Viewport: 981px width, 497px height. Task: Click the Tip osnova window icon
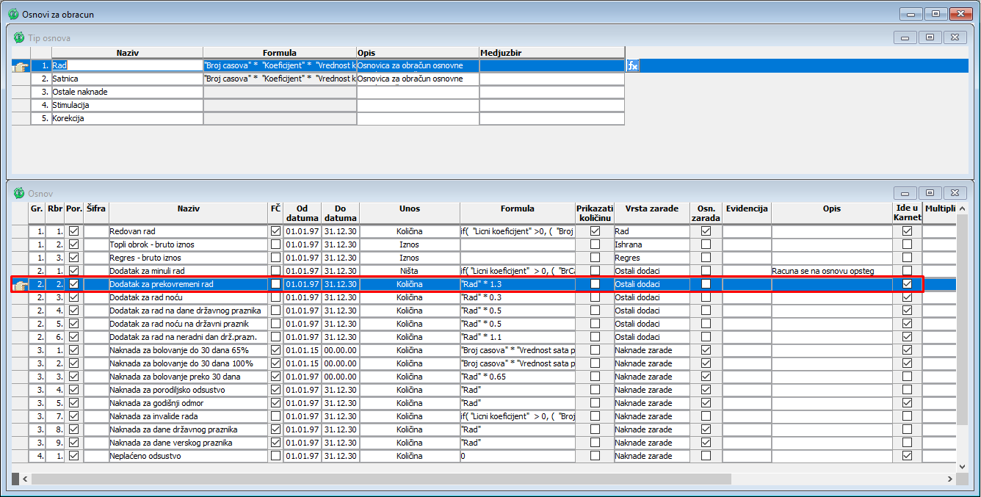point(18,37)
